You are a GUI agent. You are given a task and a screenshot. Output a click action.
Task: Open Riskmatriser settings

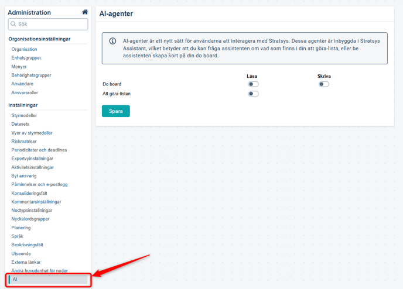(x=24, y=141)
